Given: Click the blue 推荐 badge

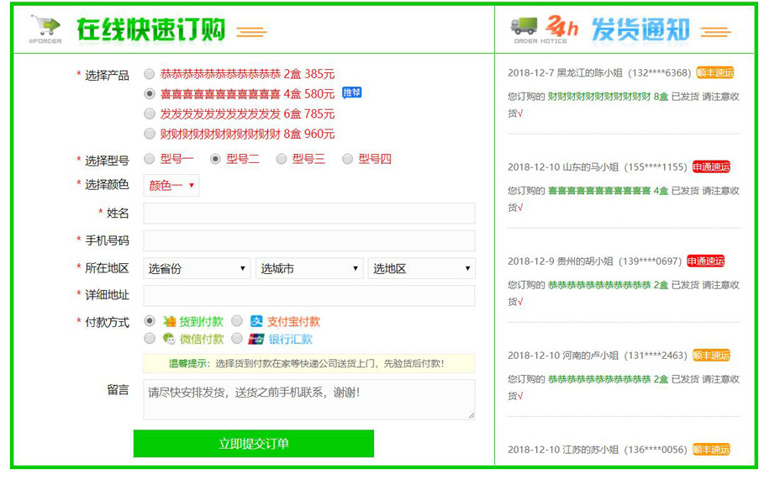Looking at the screenshot, I should coord(351,92).
